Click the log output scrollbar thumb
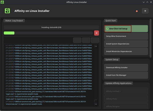This screenshot has height=111, width=153. tap(96, 101)
